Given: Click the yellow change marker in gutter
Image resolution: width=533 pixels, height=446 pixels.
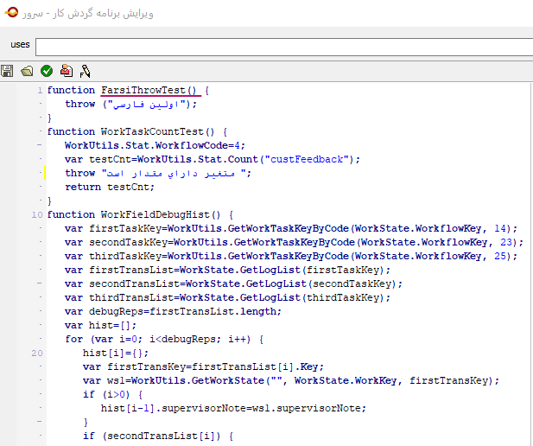Looking at the screenshot, I should [43, 173].
